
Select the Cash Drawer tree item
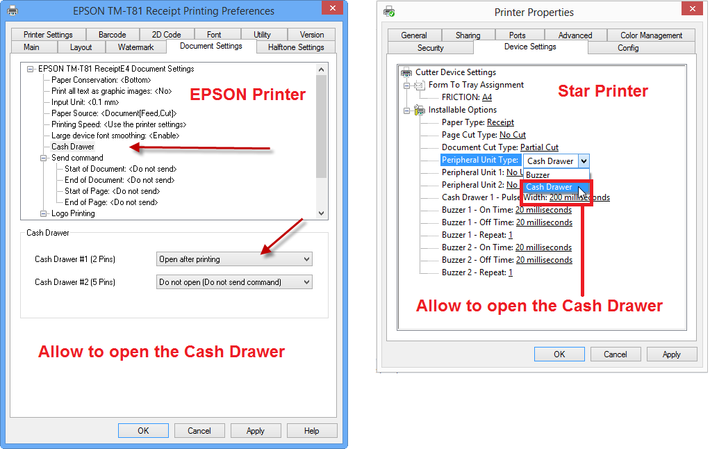point(73,147)
